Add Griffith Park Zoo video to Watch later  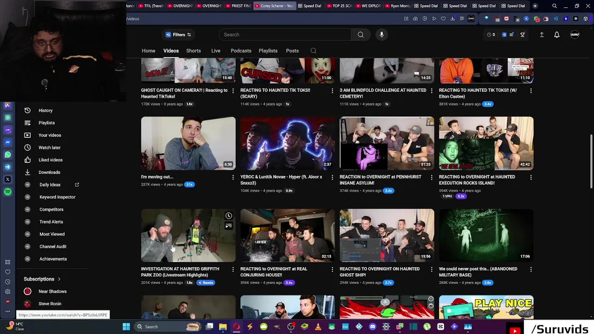(x=228, y=216)
